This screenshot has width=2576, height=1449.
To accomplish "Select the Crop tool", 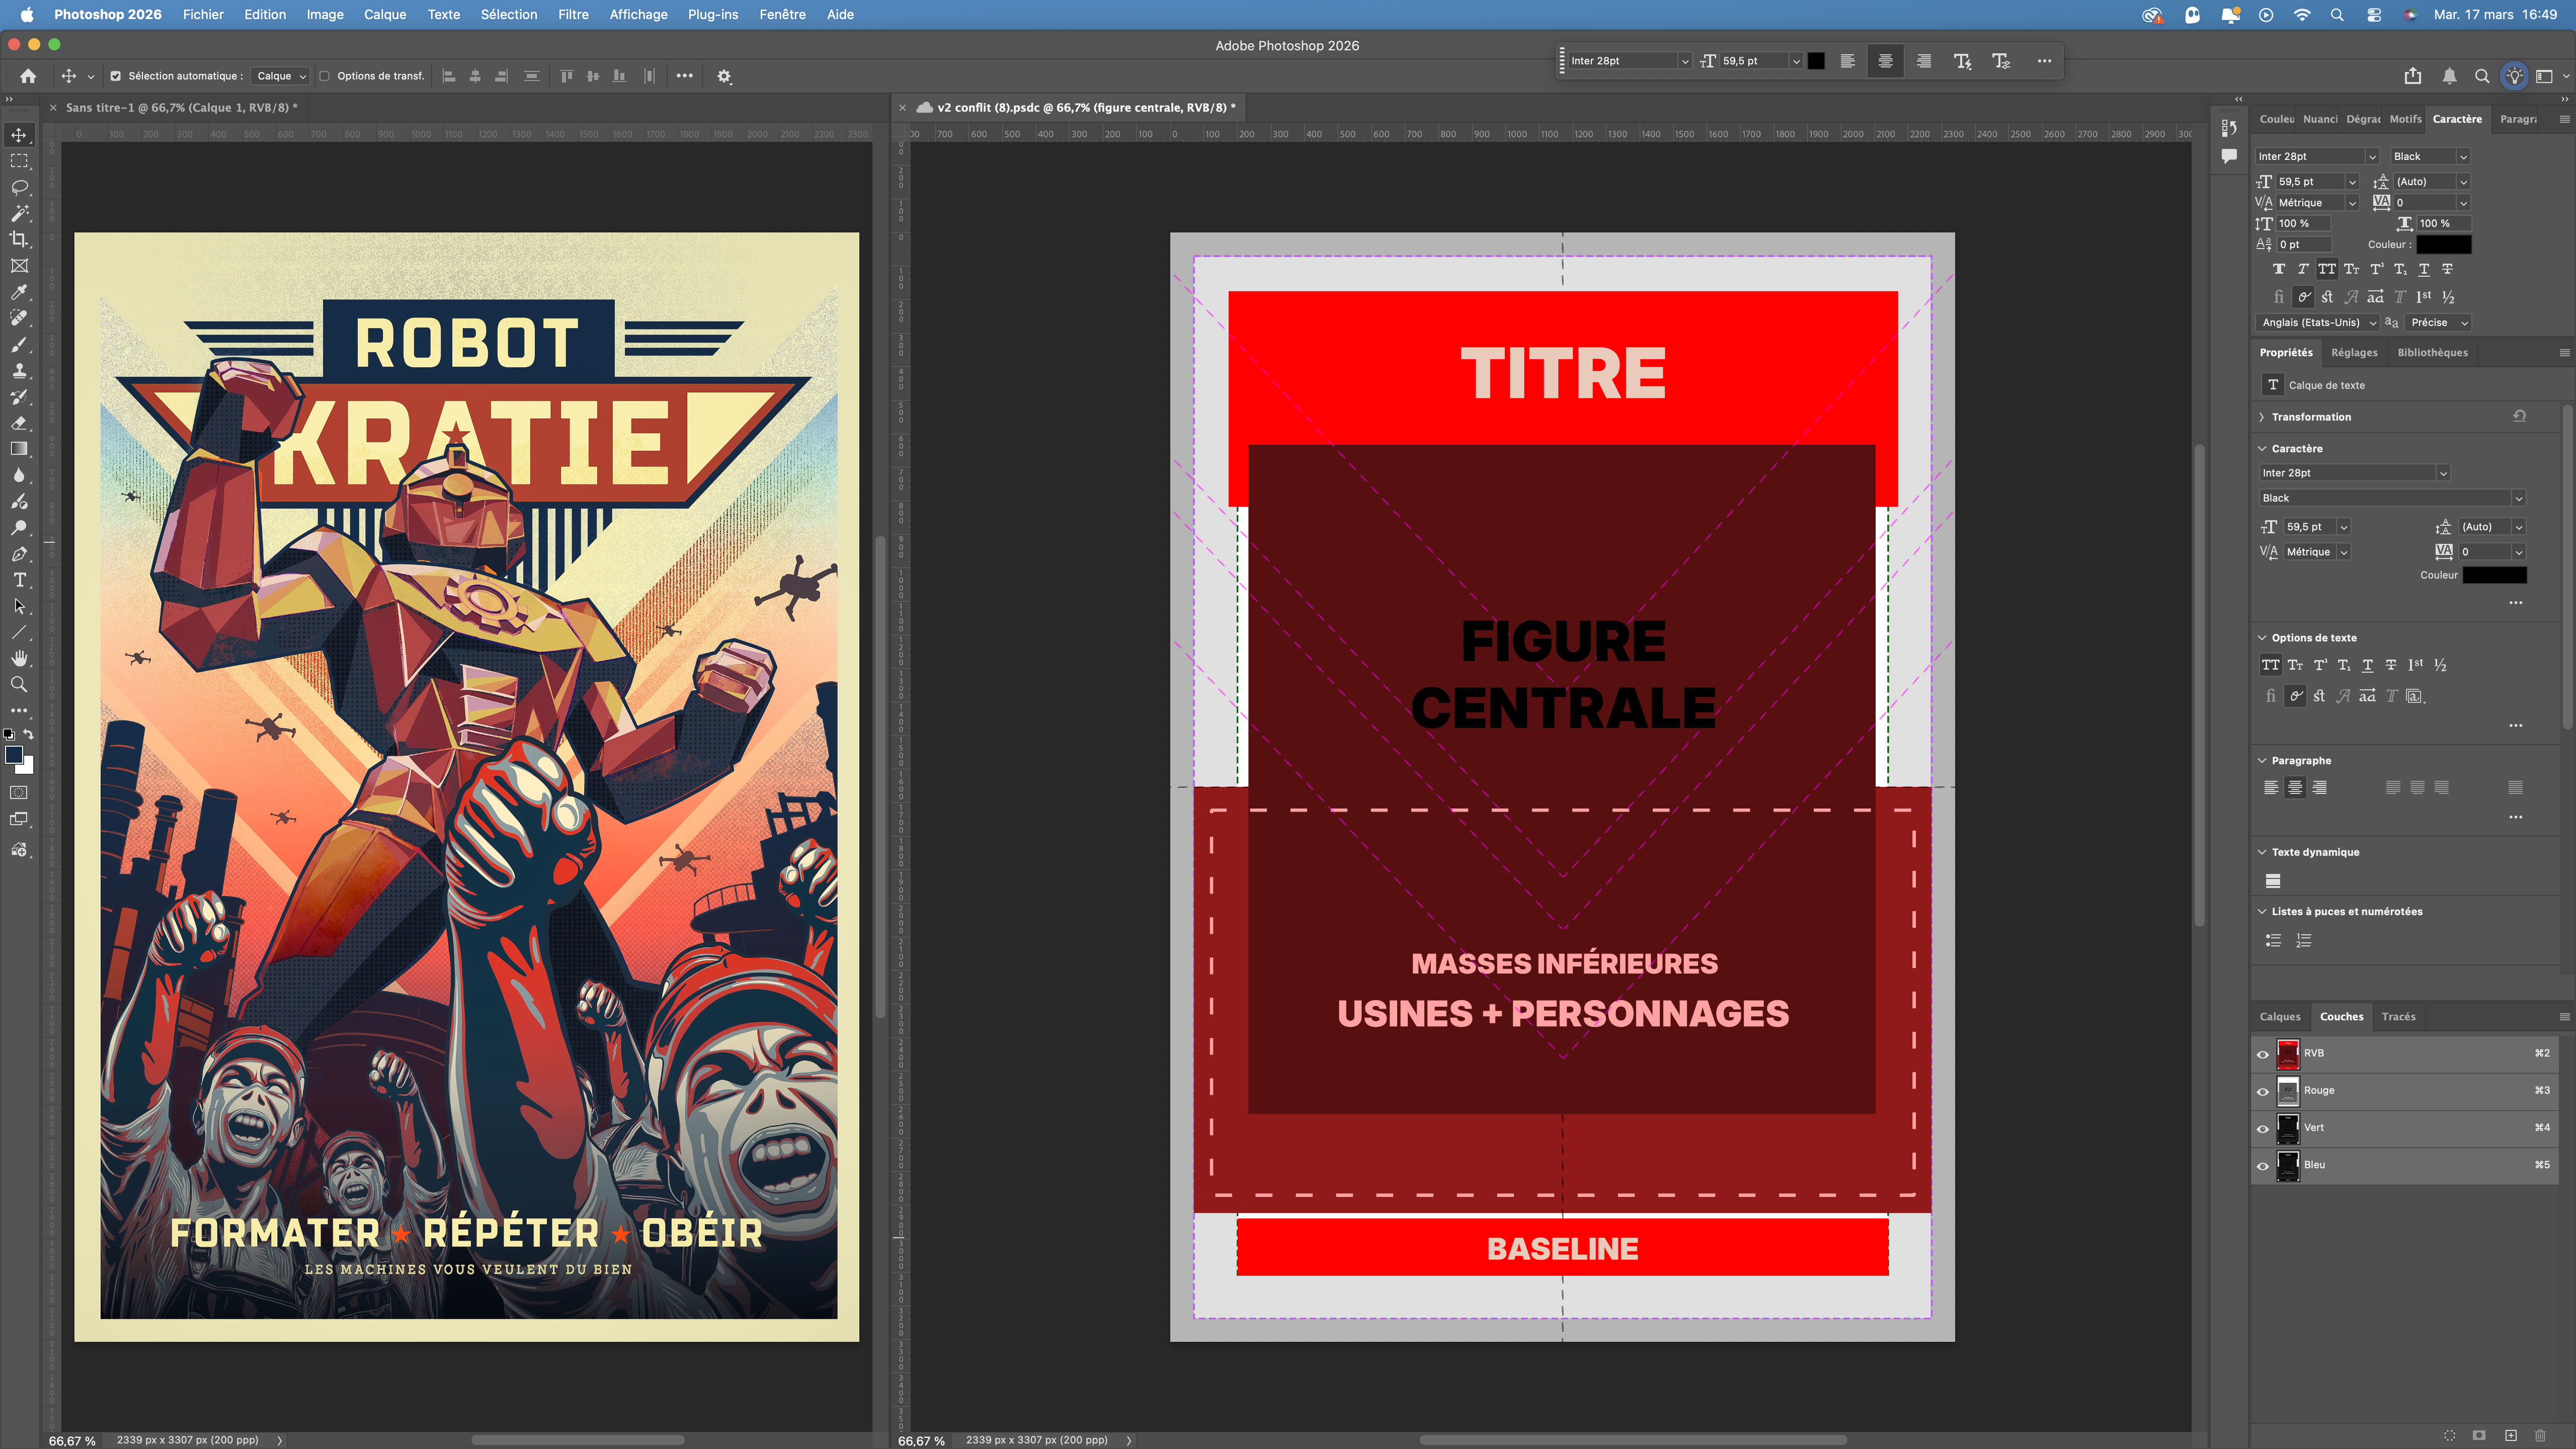I will click(19, 239).
